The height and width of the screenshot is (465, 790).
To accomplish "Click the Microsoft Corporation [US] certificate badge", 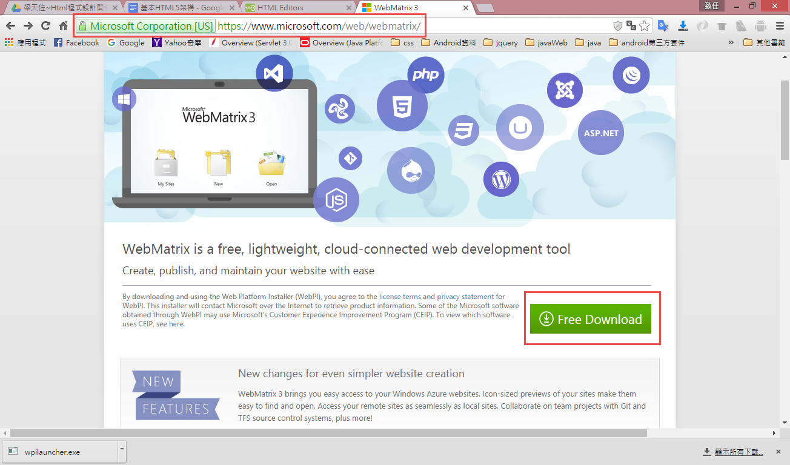I will click(145, 26).
